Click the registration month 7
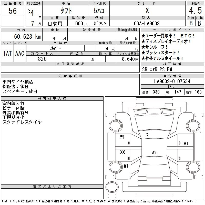205x205 pixels. (x=33, y=23)
